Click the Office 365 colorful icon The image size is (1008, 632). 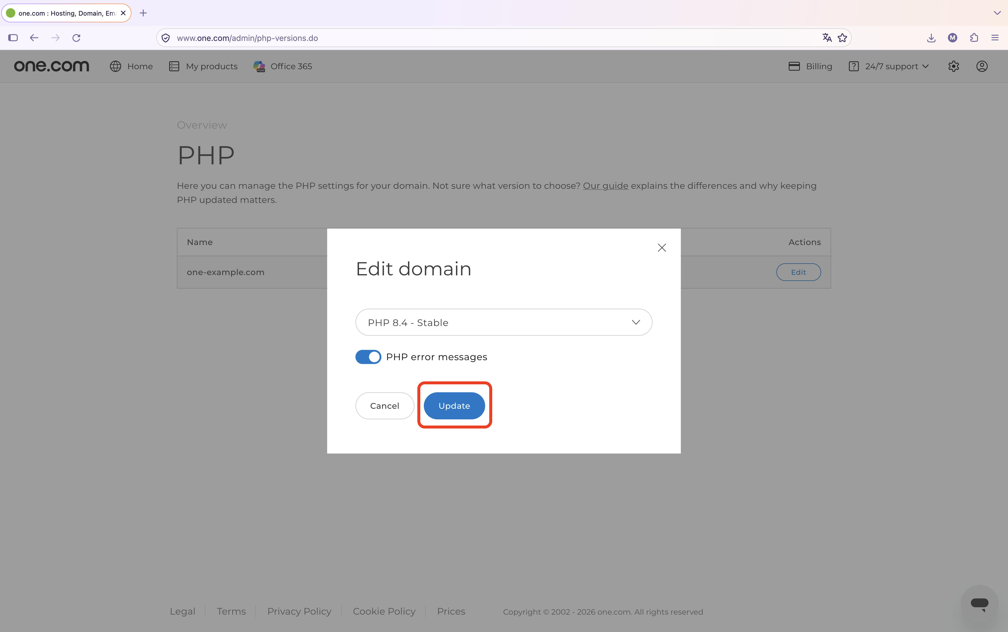259,66
